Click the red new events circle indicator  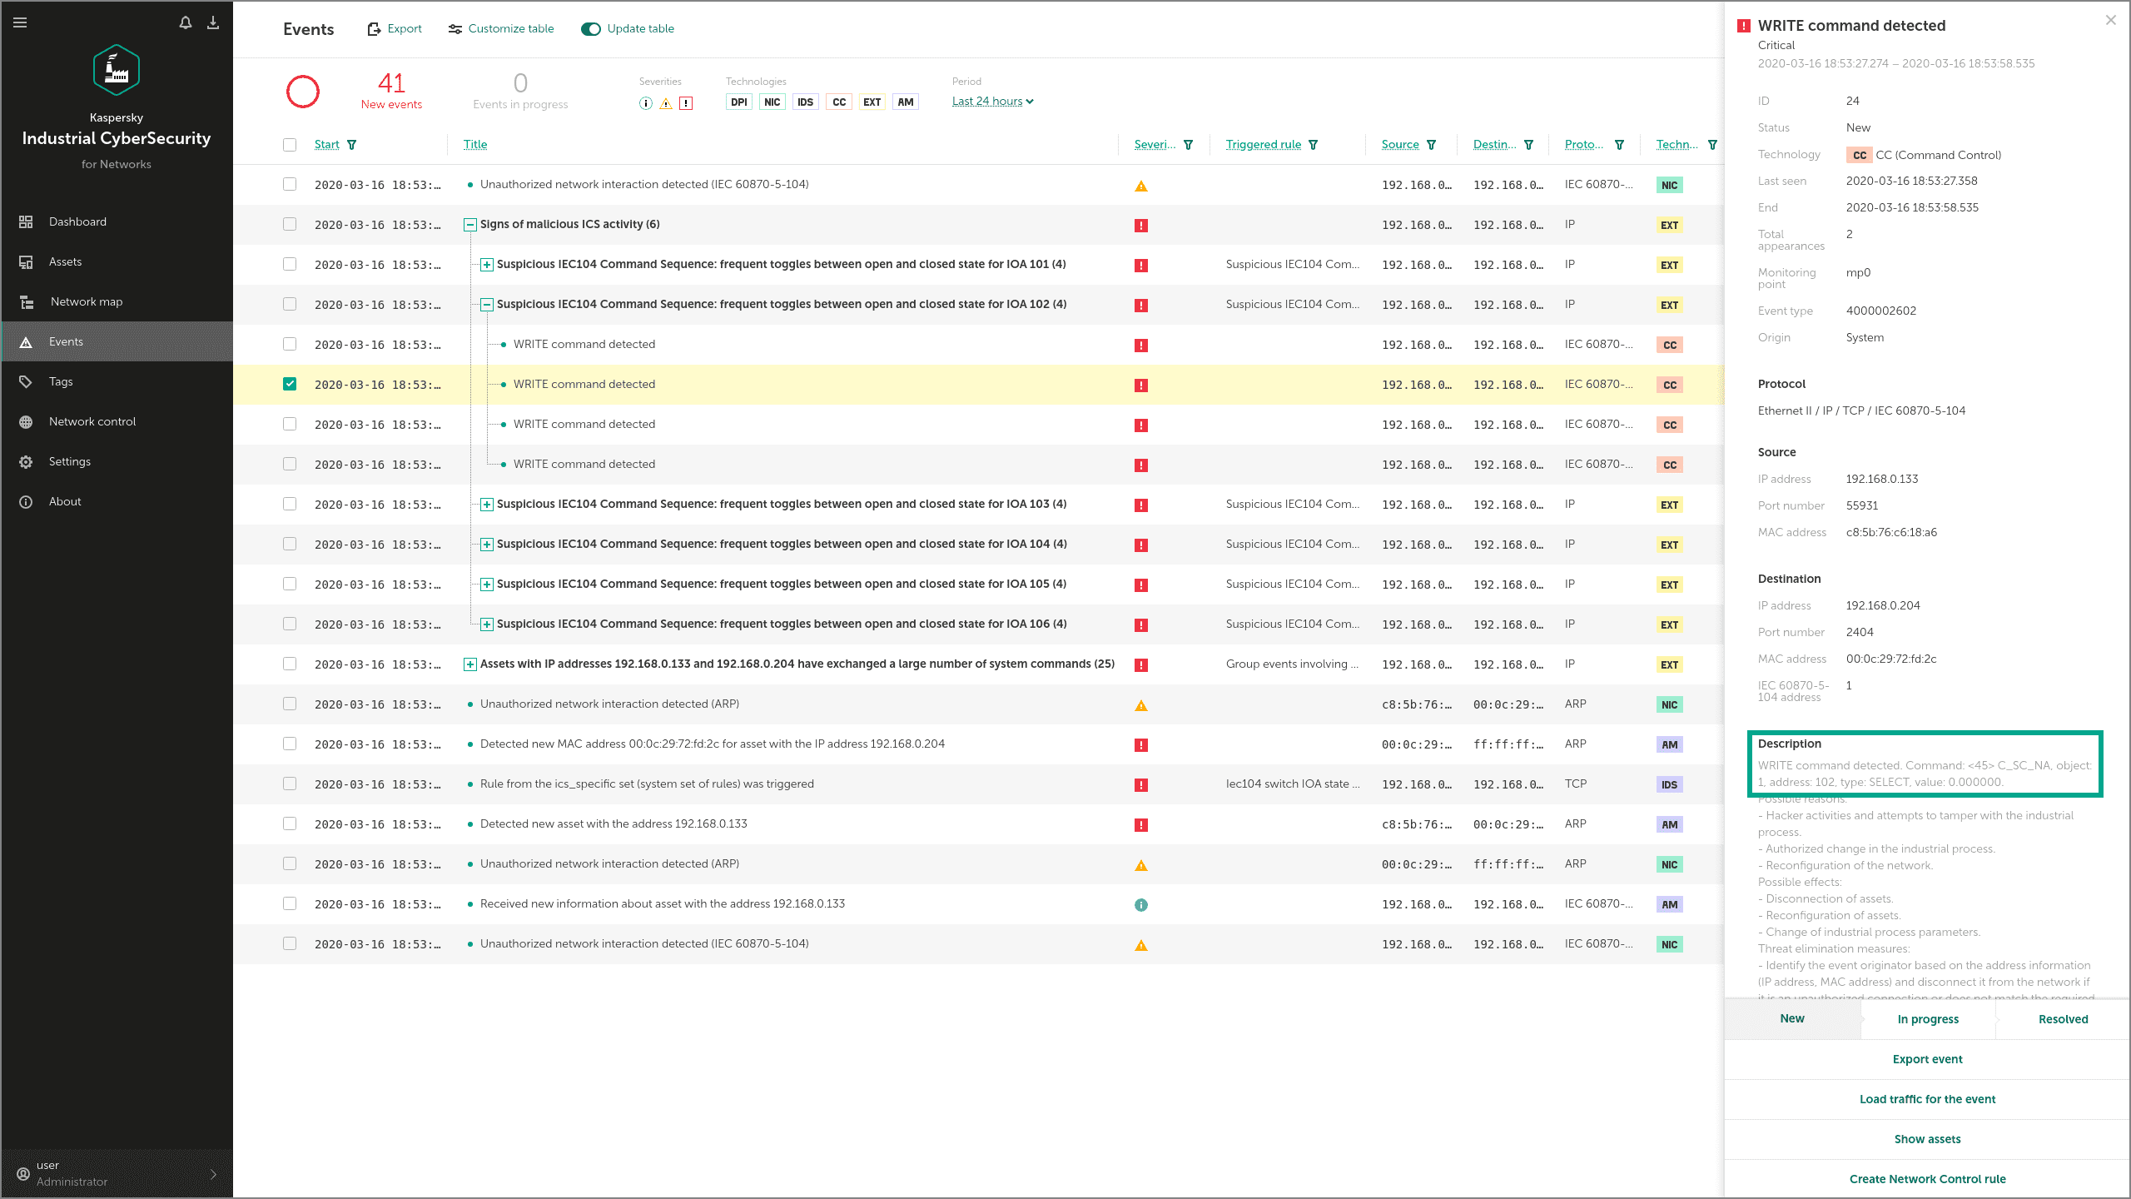(303, 92)
